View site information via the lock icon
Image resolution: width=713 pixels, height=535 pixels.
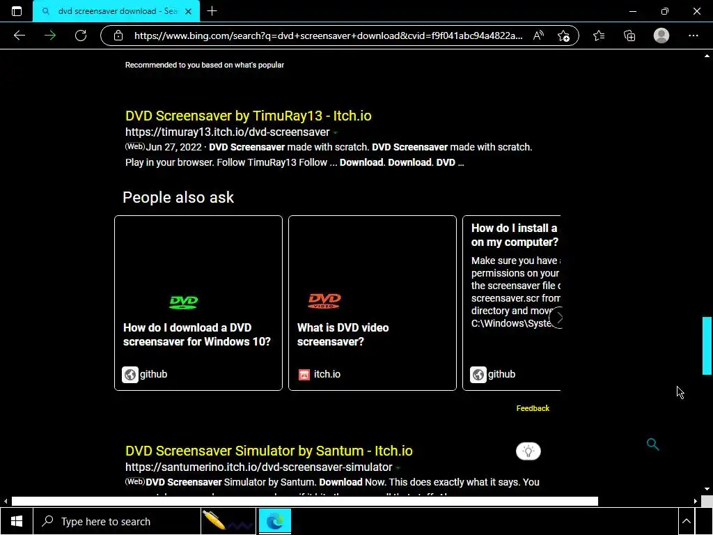click(x=118, y=36)
